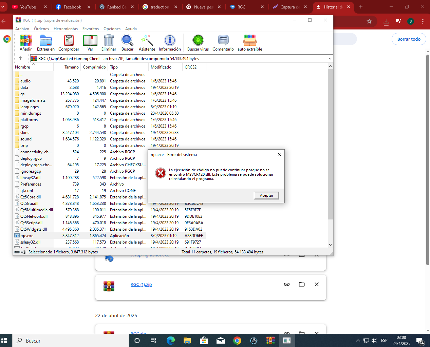The width and height of the screenshot is (430, 347).
Task: Copy link of RGC (1).zip download
Action: coord(287,284)
